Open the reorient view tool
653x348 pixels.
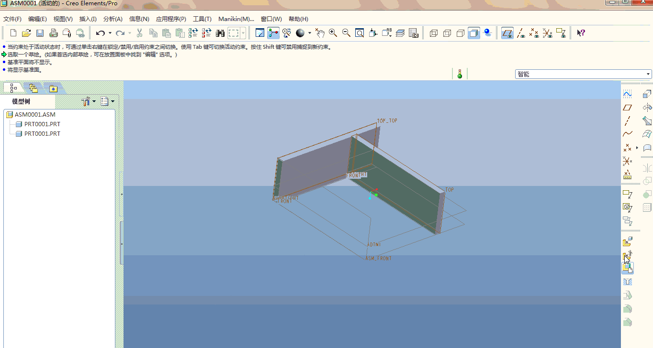coord(373,33)
